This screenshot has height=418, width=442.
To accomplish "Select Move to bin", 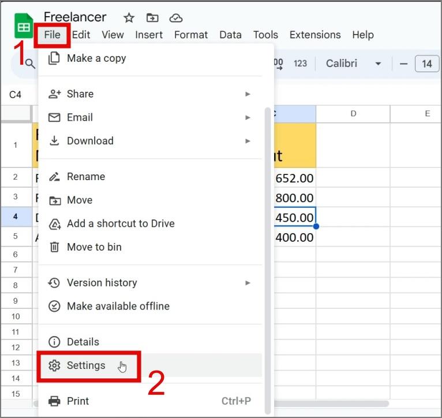I will [150, 247].
